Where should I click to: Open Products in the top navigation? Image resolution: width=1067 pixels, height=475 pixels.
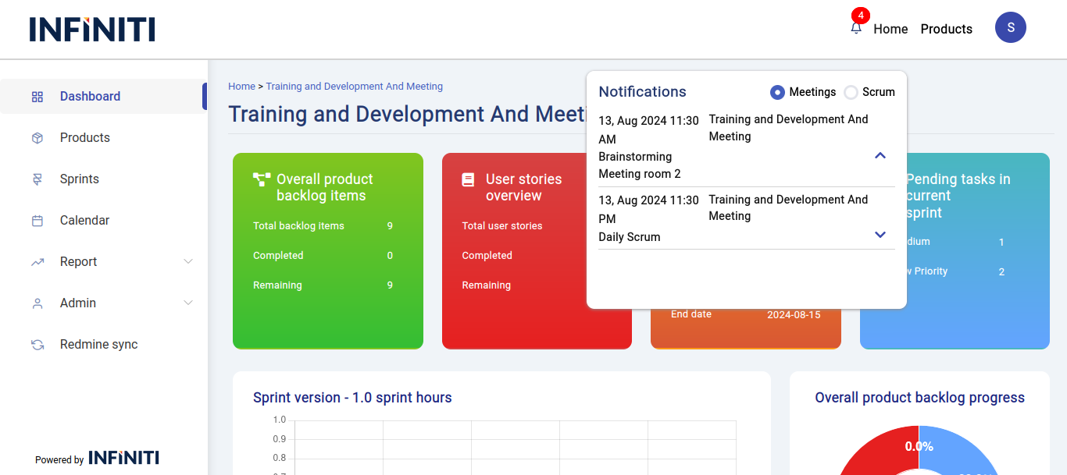946,29
